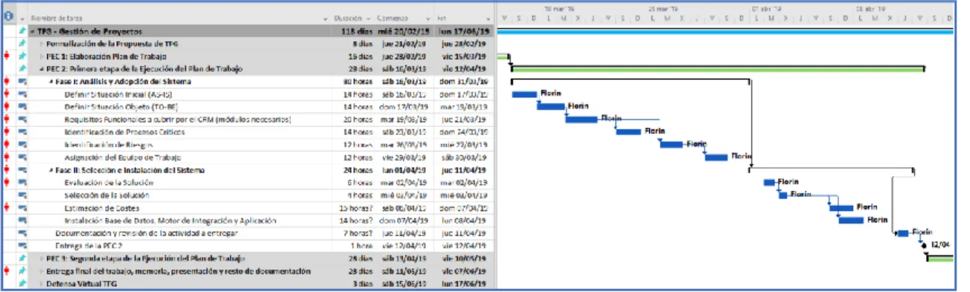Click task mode pin for Defensa Virtual TFG
The image size is (970, 292).
tap(22, 284)
